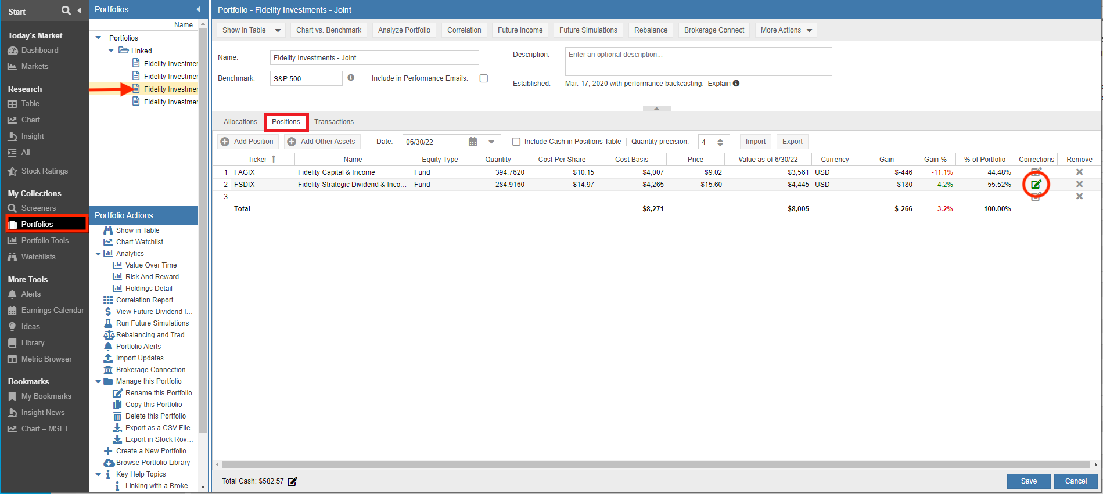Screen dimensions: 1103x494
Task: Edit the Total Cash amount
Action: click(292, 481)
